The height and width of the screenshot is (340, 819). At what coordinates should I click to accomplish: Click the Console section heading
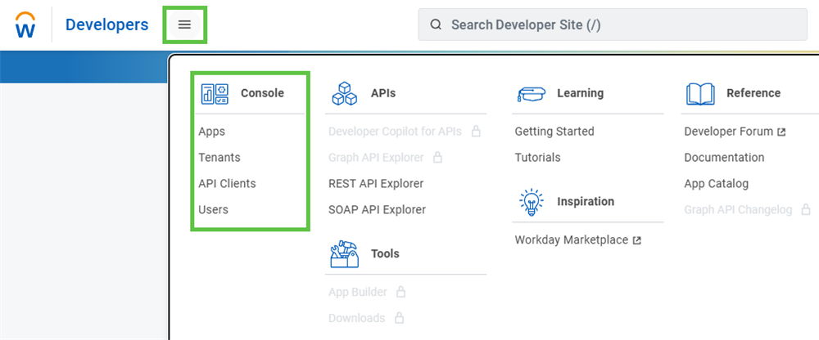pyautogui.click(x=262, y=93)
